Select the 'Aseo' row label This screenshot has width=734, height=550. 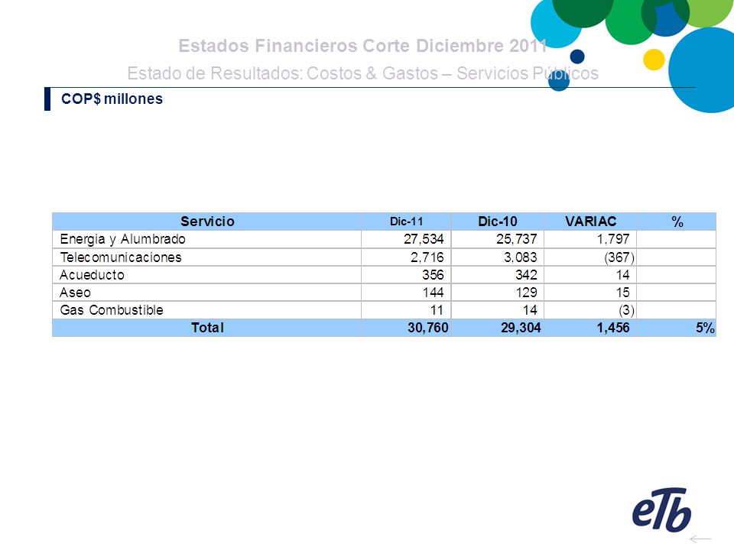click(x=76, y=293)
